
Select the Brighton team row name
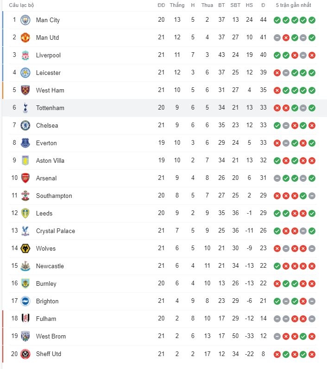coord(47,301)
